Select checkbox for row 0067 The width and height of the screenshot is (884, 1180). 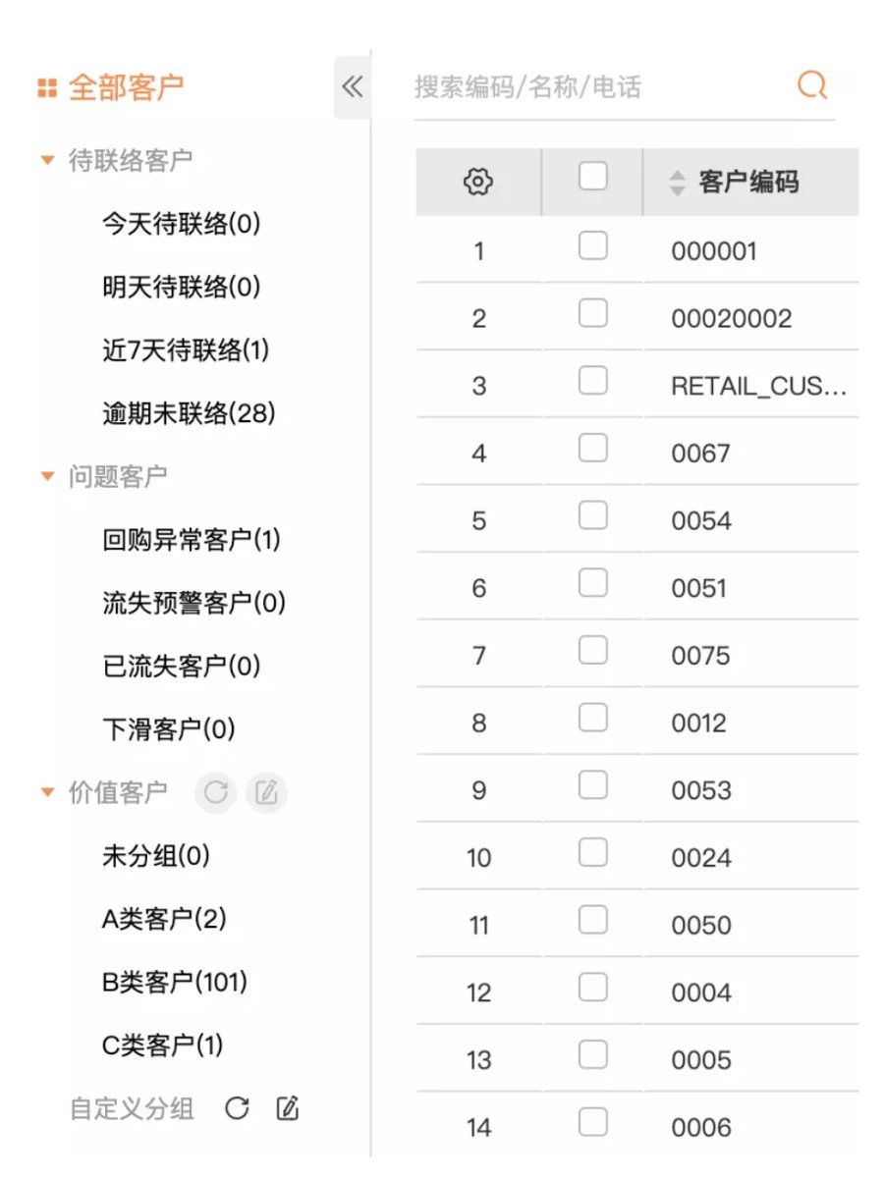pos(592,448)
